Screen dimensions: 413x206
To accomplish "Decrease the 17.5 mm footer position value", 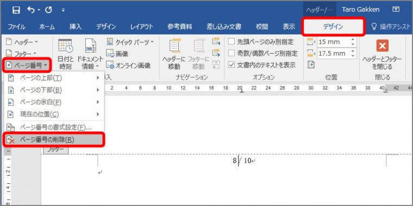I will pos(353,56).
